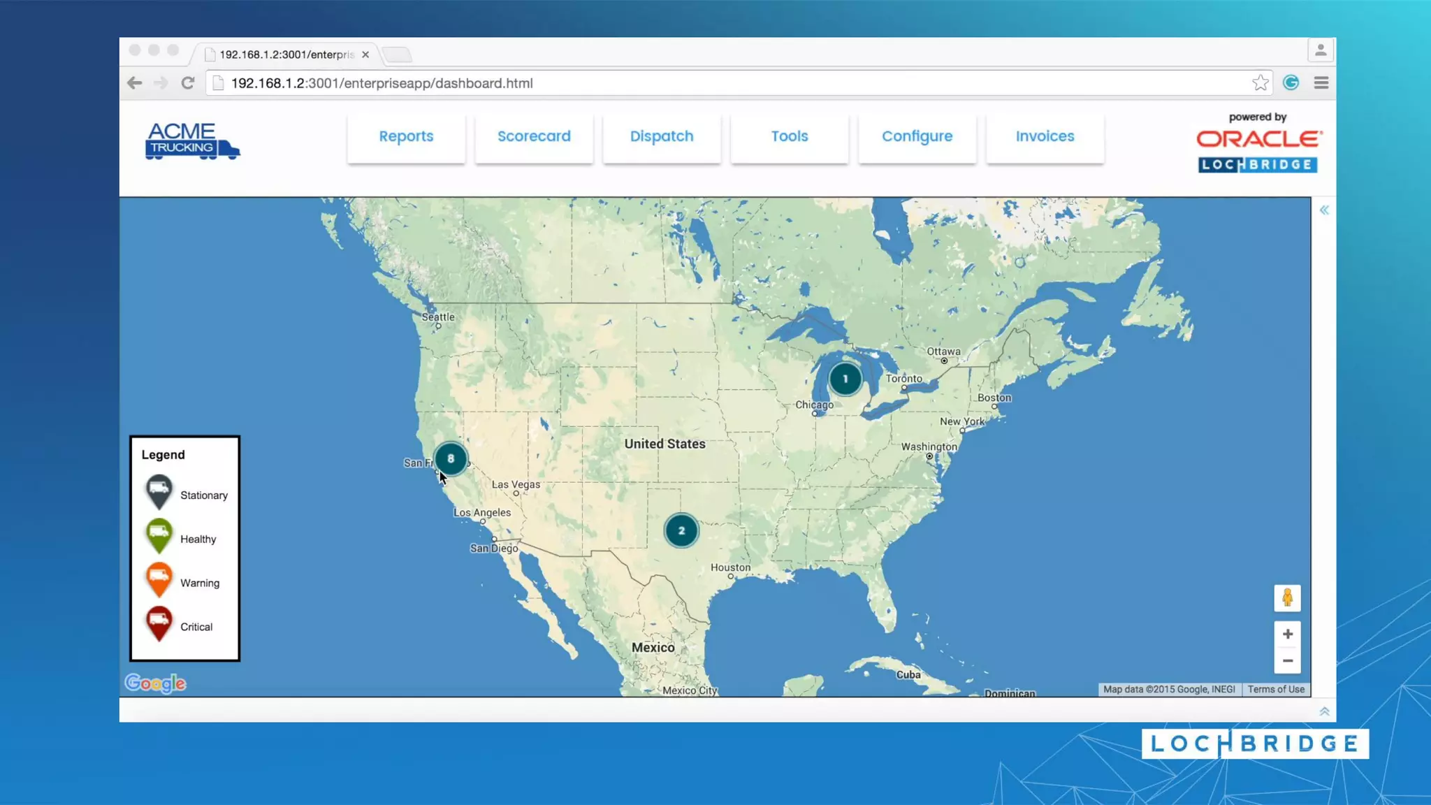Image resolution: width=1431 pixels, height=805 pixels.
Task: Click the red Critical truck pin icon
Action: point(159,623)
